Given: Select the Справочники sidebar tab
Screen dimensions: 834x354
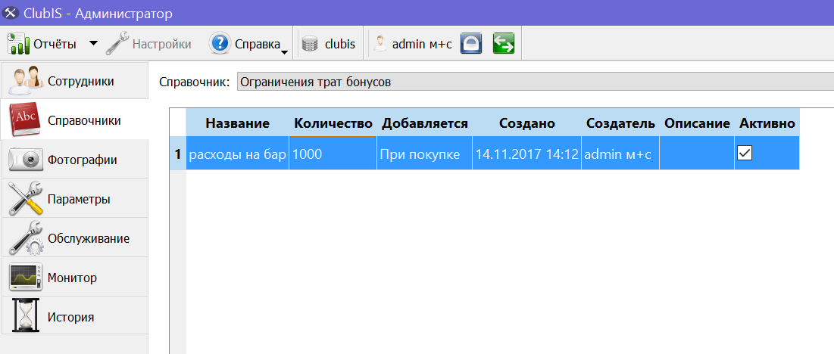Looking at the screenshot, I should [x=74, y=120].
